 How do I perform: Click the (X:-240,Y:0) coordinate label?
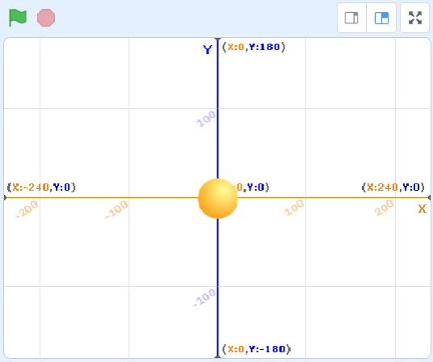pyautogui.click(x=41, y=187)
